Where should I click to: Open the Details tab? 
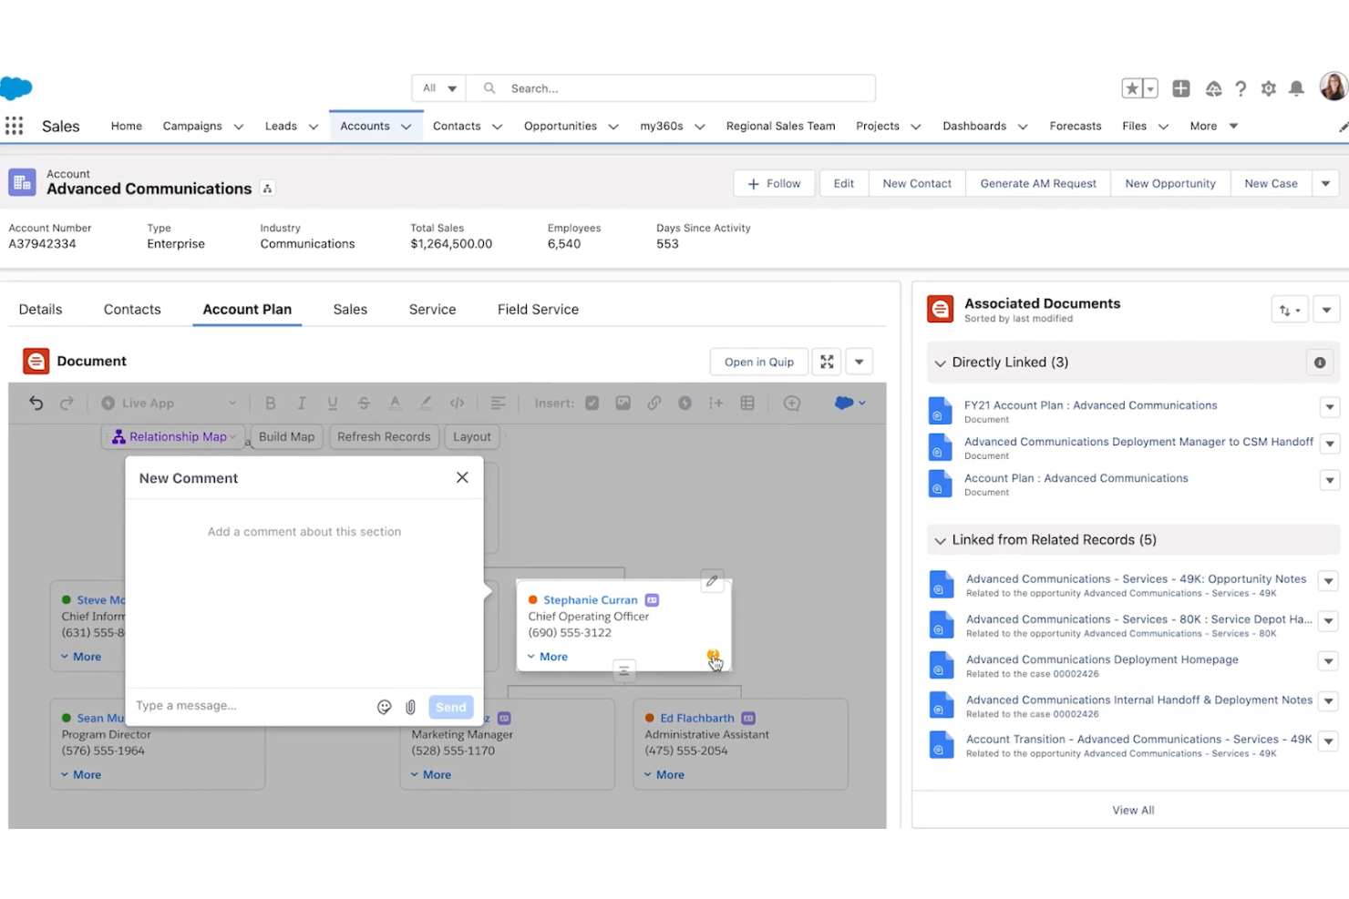coord(41,309)
